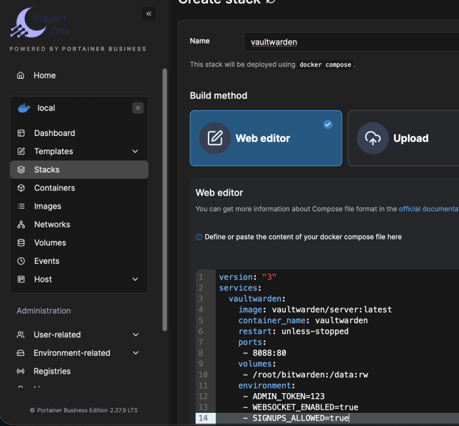Expand the Host submenu chevron

point(135,279)
